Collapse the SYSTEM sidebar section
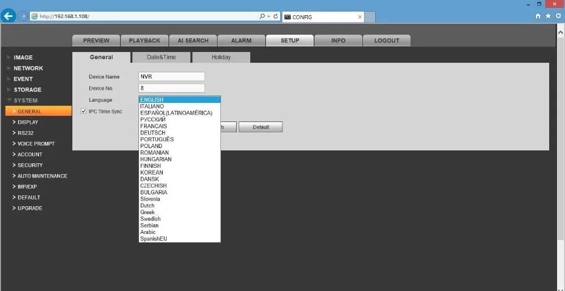565x291 pixels. pos(25,101)
